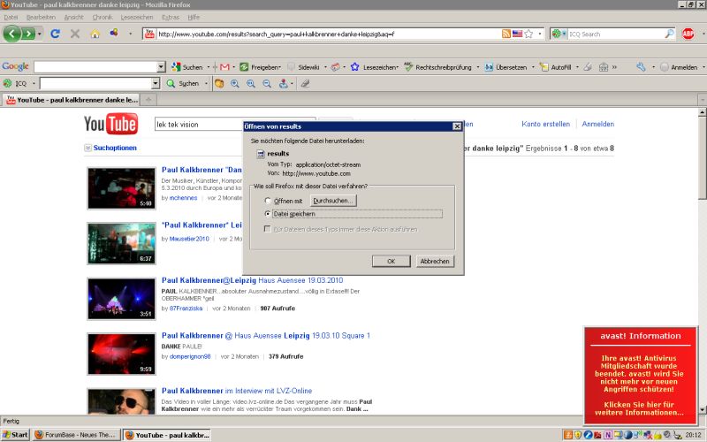Go back with the green back arrow

click(x=11, y=34)
